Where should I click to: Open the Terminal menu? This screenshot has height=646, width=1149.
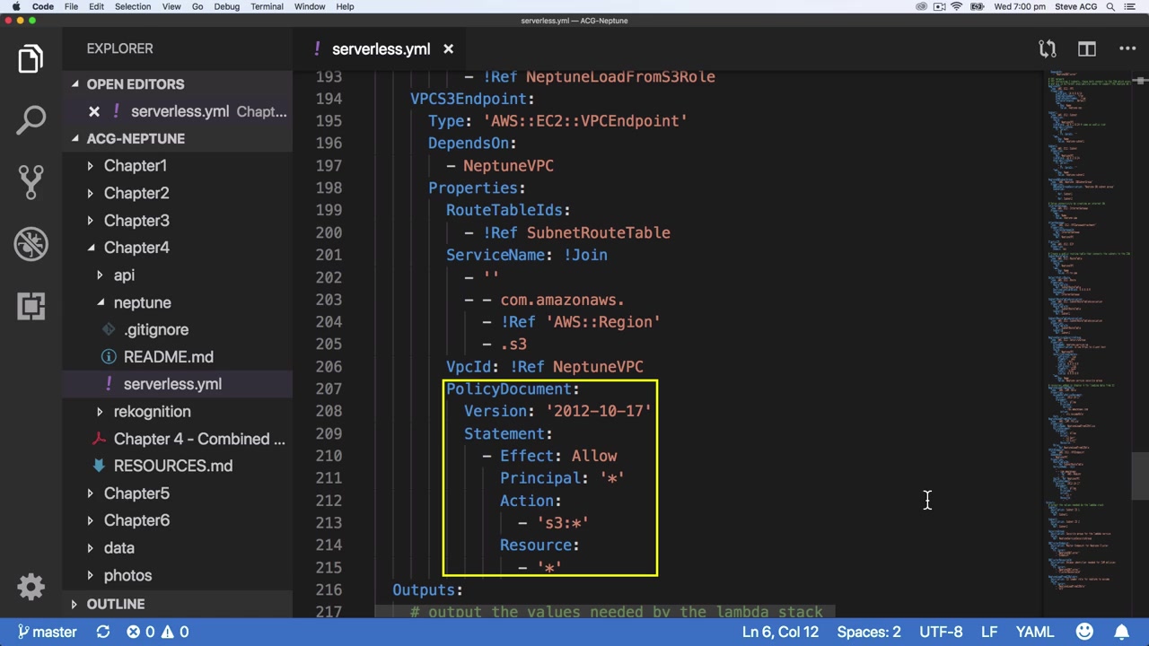(267, 6)
